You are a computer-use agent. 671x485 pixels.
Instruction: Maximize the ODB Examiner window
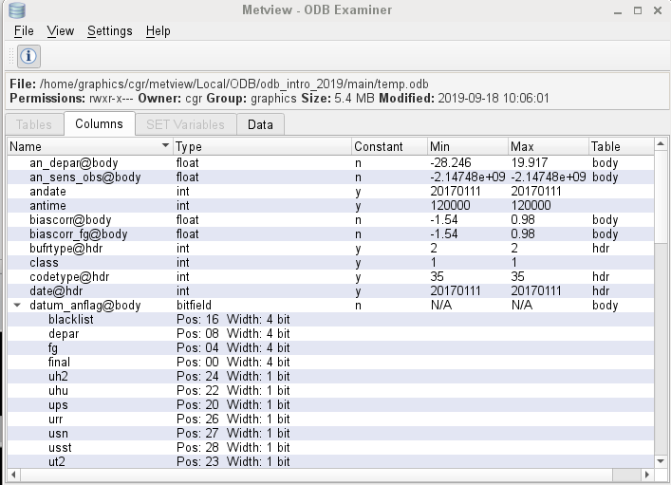click(x=638, y=10)
